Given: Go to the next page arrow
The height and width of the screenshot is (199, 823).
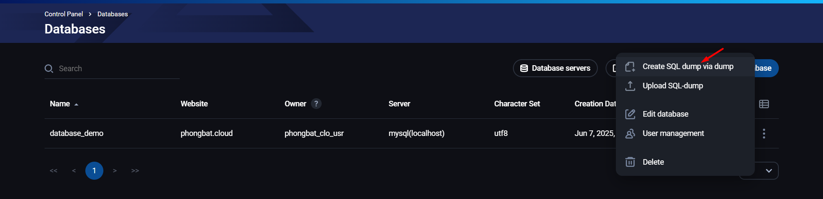Looking at the screenshot, I should pos(115,171).
